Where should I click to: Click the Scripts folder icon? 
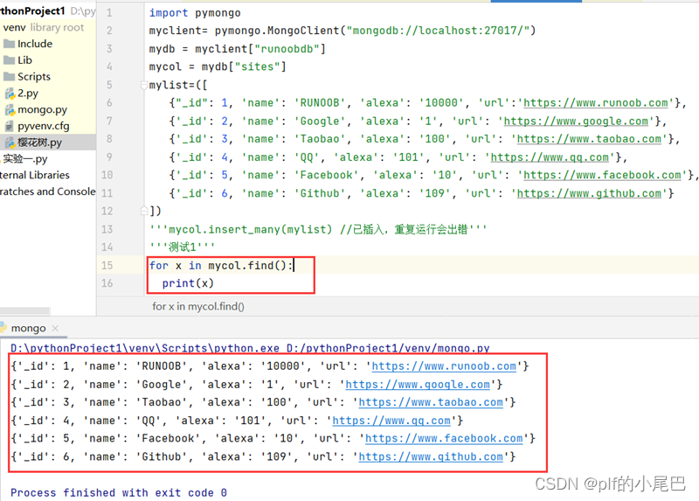pyautogui.click(x=9, y=77)
